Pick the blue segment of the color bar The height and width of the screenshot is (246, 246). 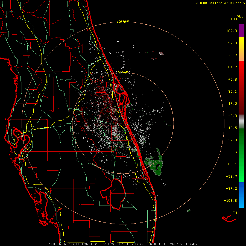[241, 195]
